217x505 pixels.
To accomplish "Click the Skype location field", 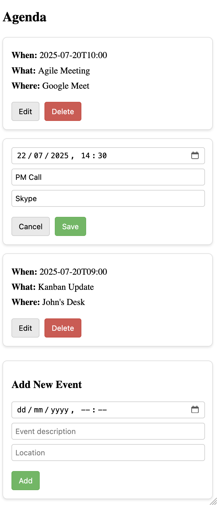I will pyautogui.click(x=108, y=198).
